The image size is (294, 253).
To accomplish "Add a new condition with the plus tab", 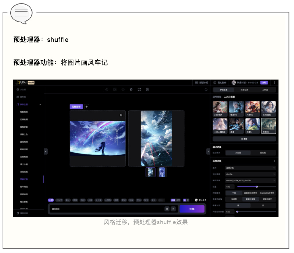I will (x=86, y=106).
